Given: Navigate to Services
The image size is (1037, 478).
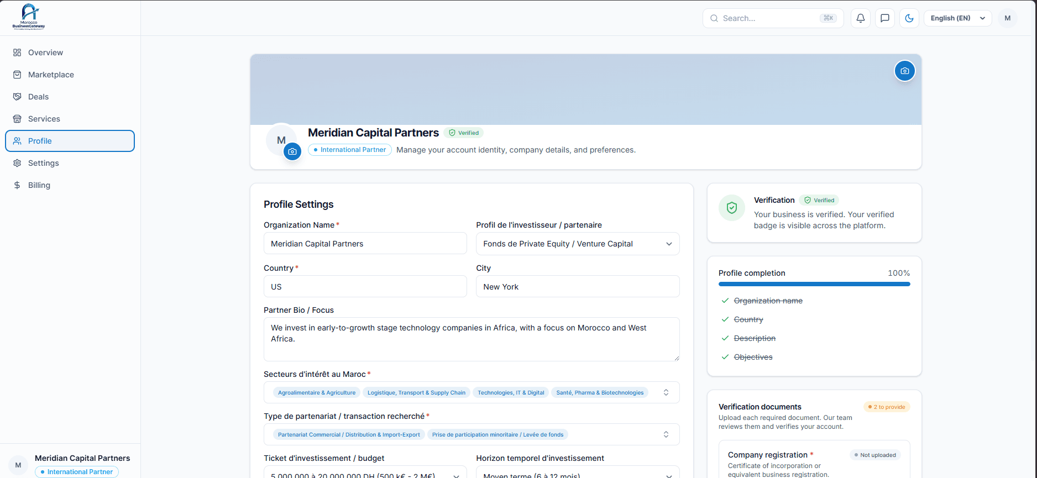Looking at the screenshot, I should pyautogui.click(x=70, y=119).
